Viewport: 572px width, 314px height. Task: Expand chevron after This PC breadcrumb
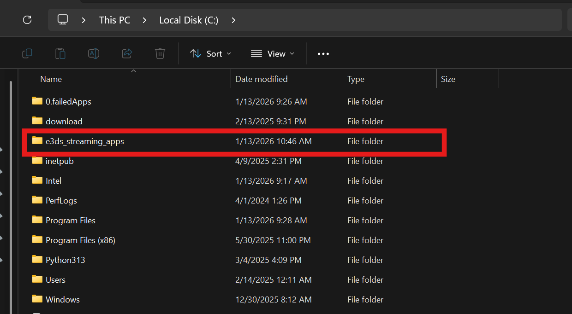(x=145, y=20)
